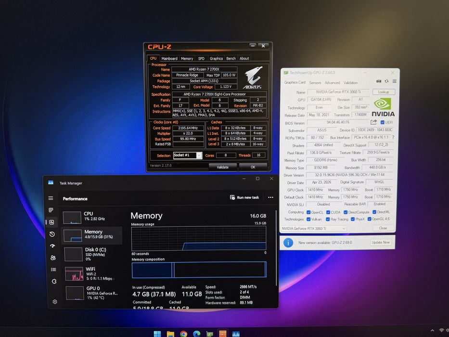This screenshot has height=337, width=449.
Task: Launch Microsoft Edge from the taskbar
Action: coord(197,334)
